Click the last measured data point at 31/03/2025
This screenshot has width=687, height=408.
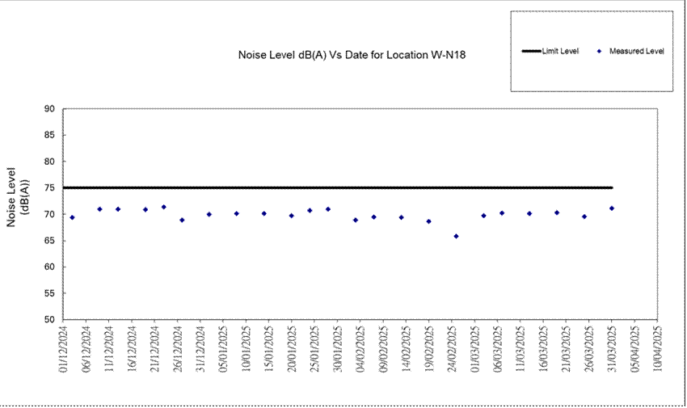click(612, 208)
